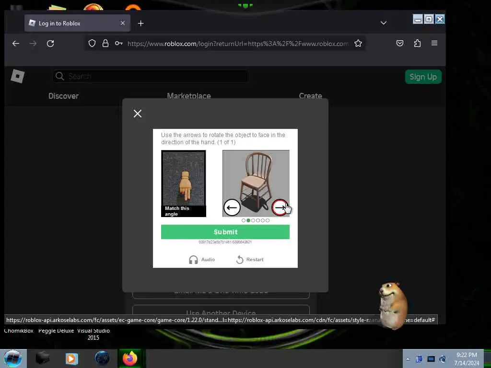Submit the captcha answer
491x368 pixels.
(x=225, y=232)
